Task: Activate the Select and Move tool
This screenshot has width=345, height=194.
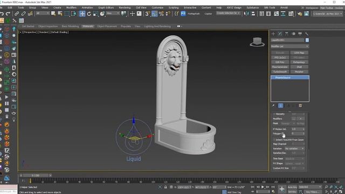Action: click(x=82, y=13)
